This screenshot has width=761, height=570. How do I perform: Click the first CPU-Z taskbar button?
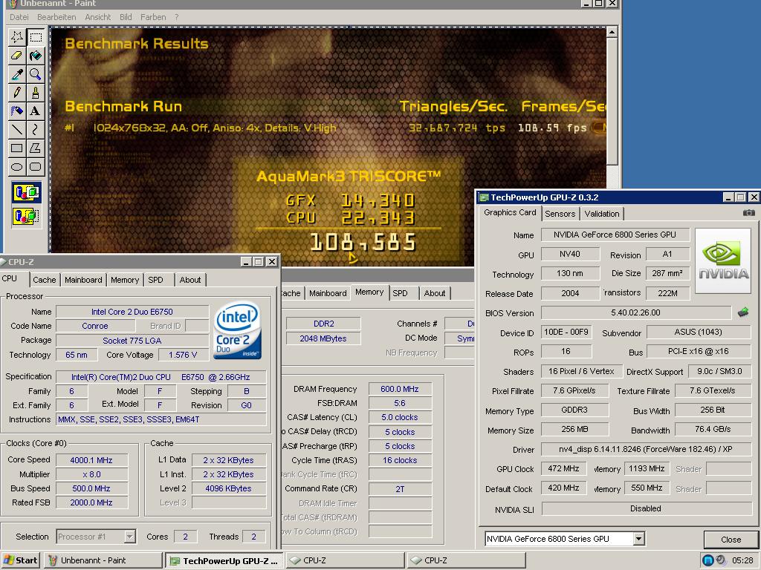coord(345,560)
